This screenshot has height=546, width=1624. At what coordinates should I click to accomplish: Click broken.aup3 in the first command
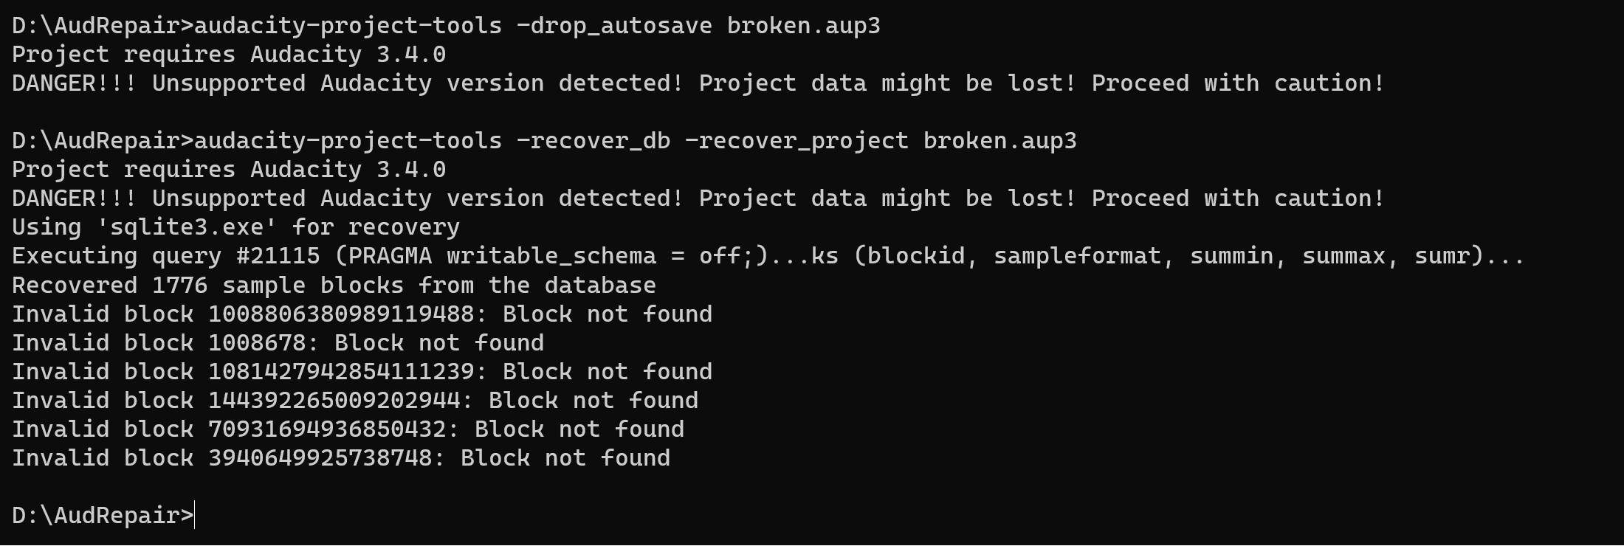(803, 26)
